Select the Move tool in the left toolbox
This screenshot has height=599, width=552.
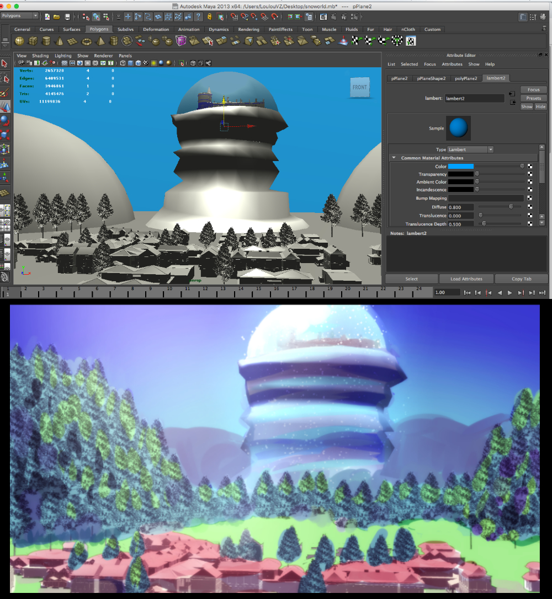coord(5,106)
